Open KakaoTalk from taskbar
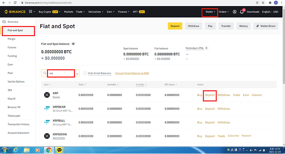 (59, 150)
